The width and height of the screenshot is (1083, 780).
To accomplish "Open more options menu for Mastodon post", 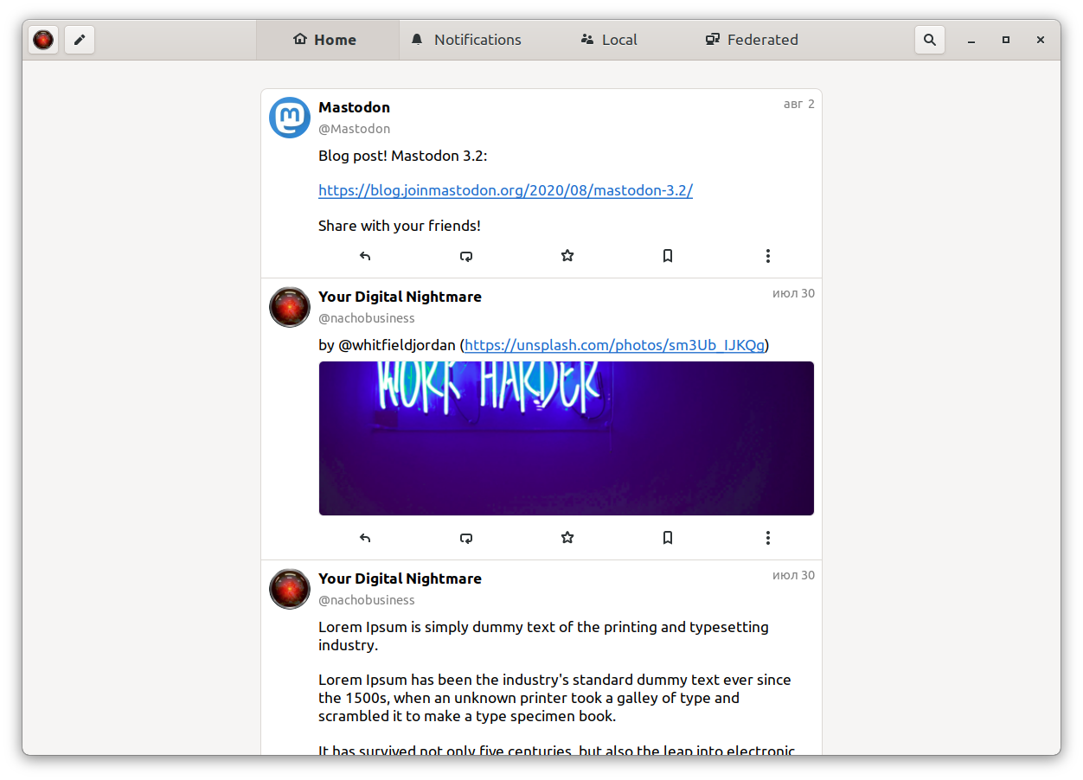I will (767, 256).
